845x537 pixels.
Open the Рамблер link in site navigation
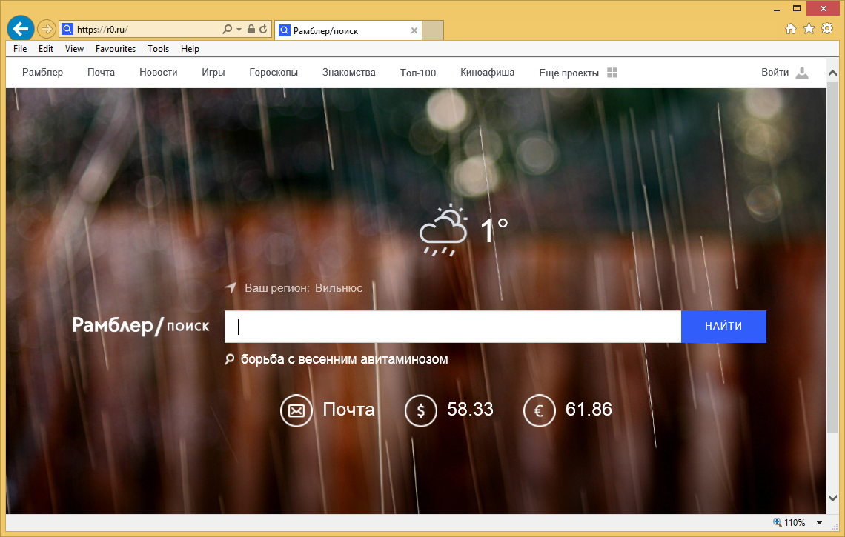[x=42, y=72]
